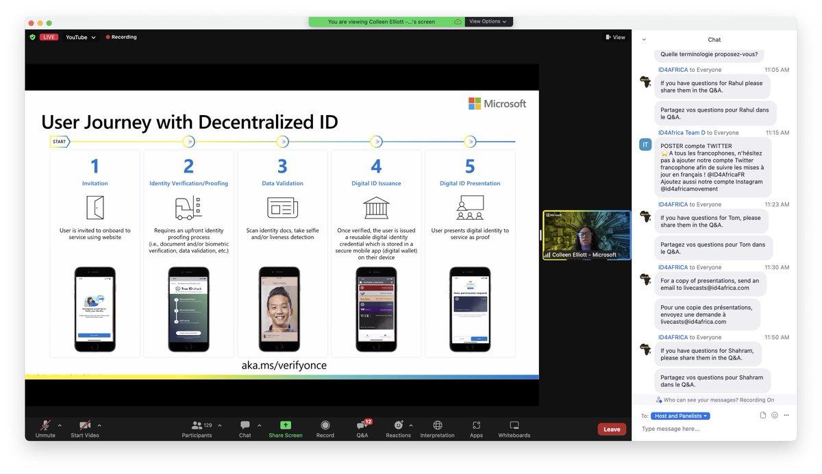Collapse the Chat panel with the chevron
The image size is (822, 474).
coord(644,40)
